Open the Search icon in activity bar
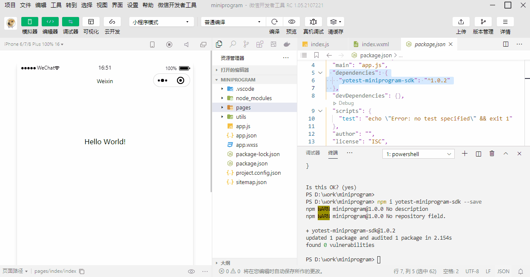530x277 pixels. (x=233, y=44)
